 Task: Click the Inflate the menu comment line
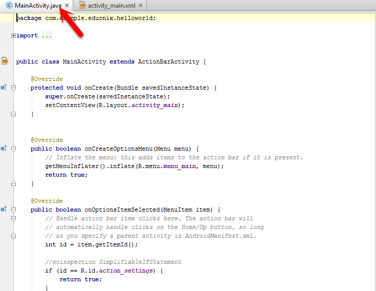174,157
